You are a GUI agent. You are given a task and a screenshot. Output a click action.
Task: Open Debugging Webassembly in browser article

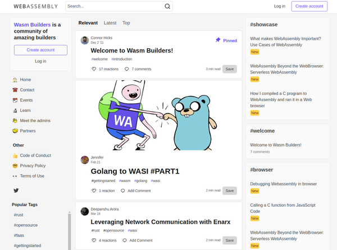click(283, 184)
